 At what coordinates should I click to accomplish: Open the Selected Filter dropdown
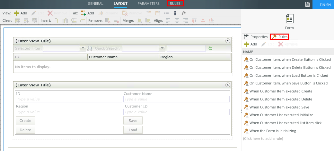point(83,48)
